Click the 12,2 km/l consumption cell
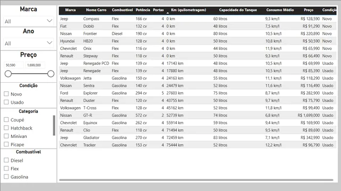Screen dimensions: 341x191 [273, 145]
